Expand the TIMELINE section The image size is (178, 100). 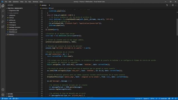10,96
